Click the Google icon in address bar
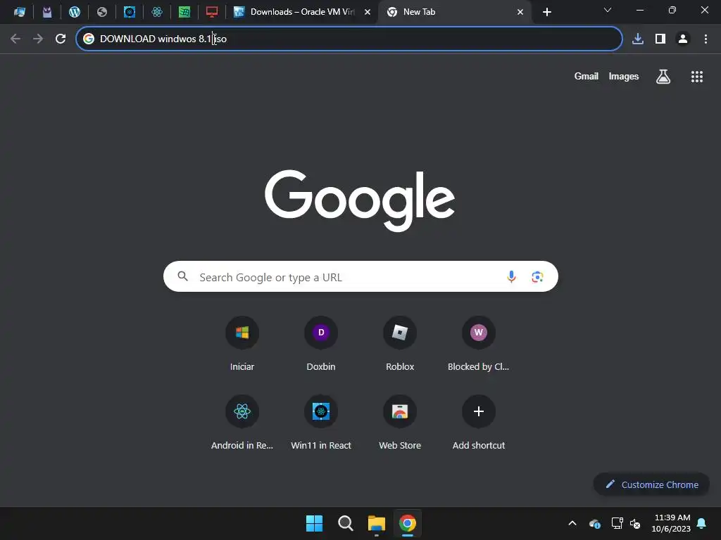Screen dimensions: 721x540 coord(89,39)
